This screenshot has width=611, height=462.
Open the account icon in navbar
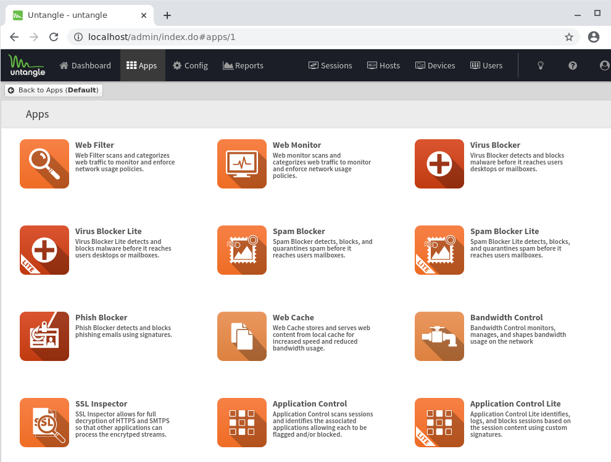coord(605,65)
